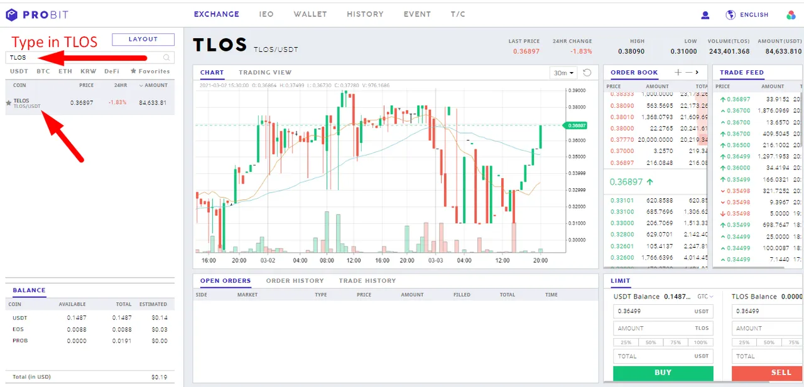Open the ORDER HISTORY tab

(295, 281)
